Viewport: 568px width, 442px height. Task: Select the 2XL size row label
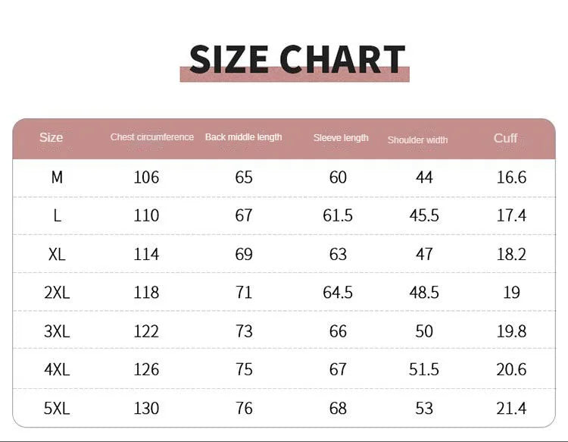point(57,292)
